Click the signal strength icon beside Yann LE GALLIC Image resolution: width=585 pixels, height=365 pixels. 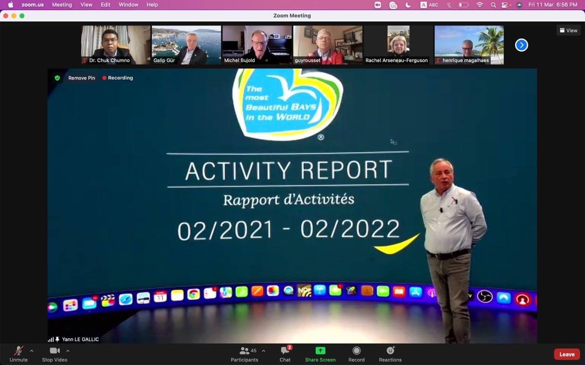[51, 339]
